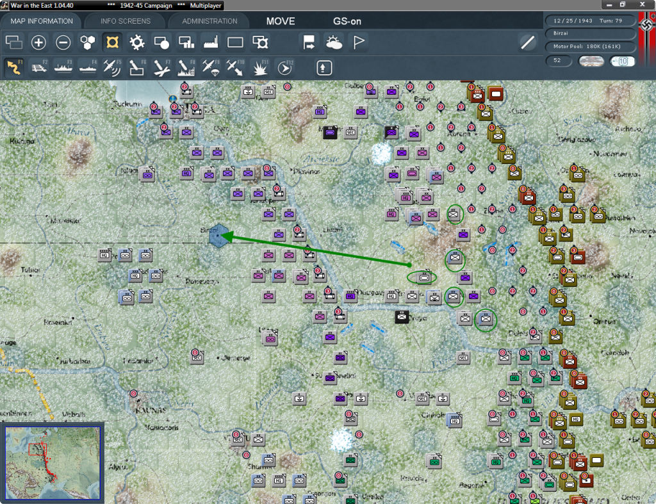Click the flag with arrow icon
The width and height of the screenshot is (656, 504).
(x=309, y=42)
